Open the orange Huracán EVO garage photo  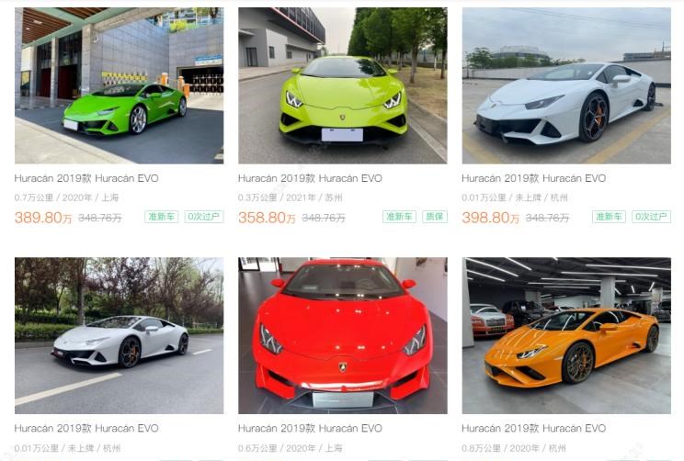click(x=566, y=335)
